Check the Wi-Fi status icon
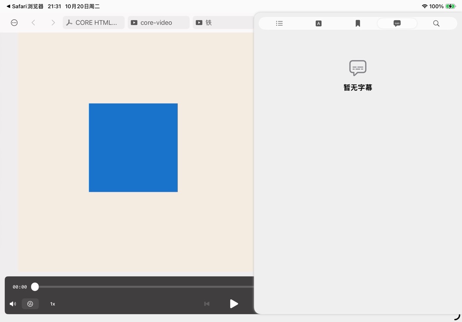This screenshot has width=462, height=322. click(x=425, y=6)
